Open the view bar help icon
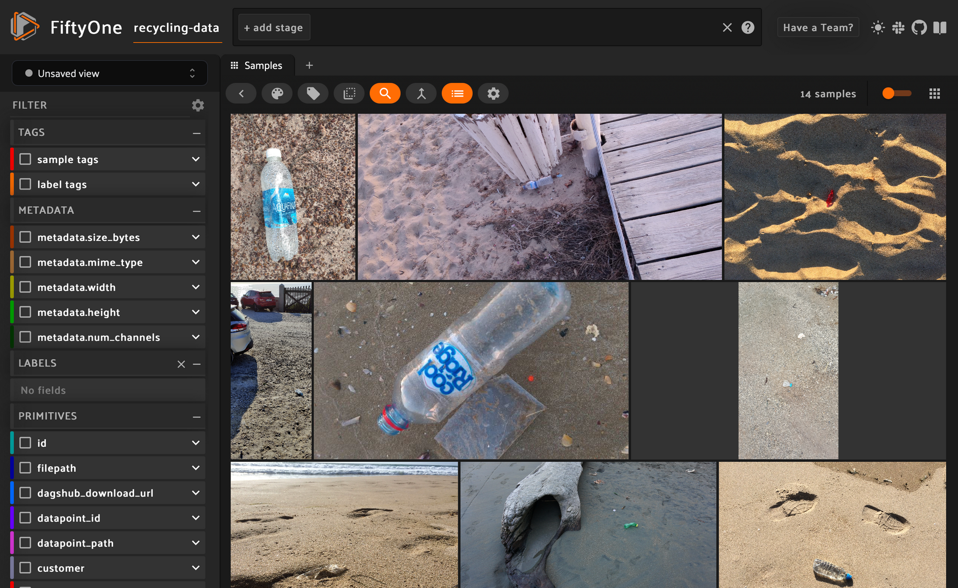 (748, 28)
